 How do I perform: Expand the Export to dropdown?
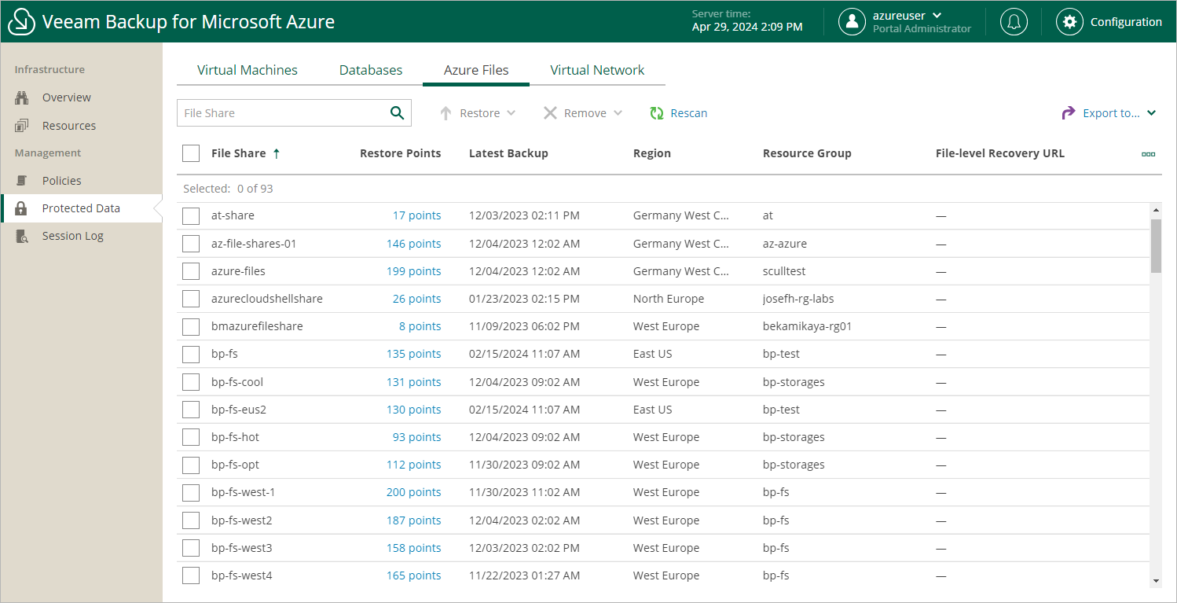click(1151, 113)
